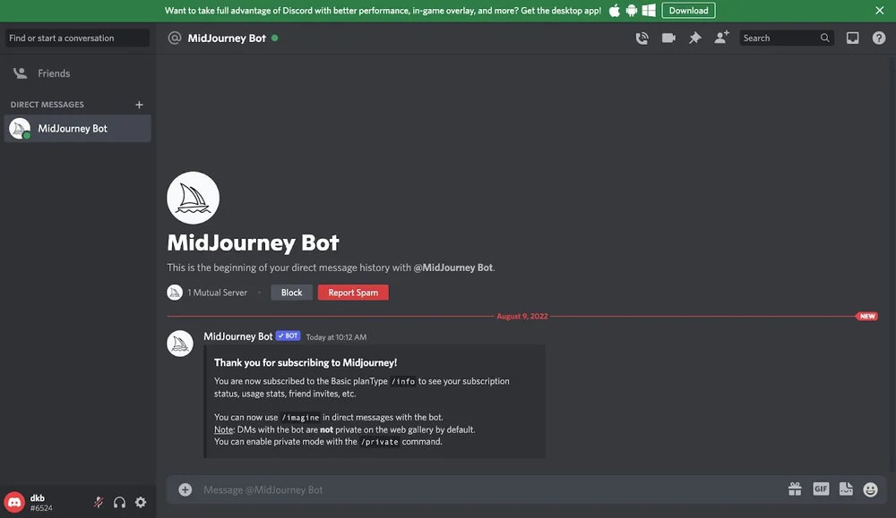Open 1 Mutual Server link
The width and height of the screenshot is (896, 518).
pyautogui.click(x=217, y=293)
